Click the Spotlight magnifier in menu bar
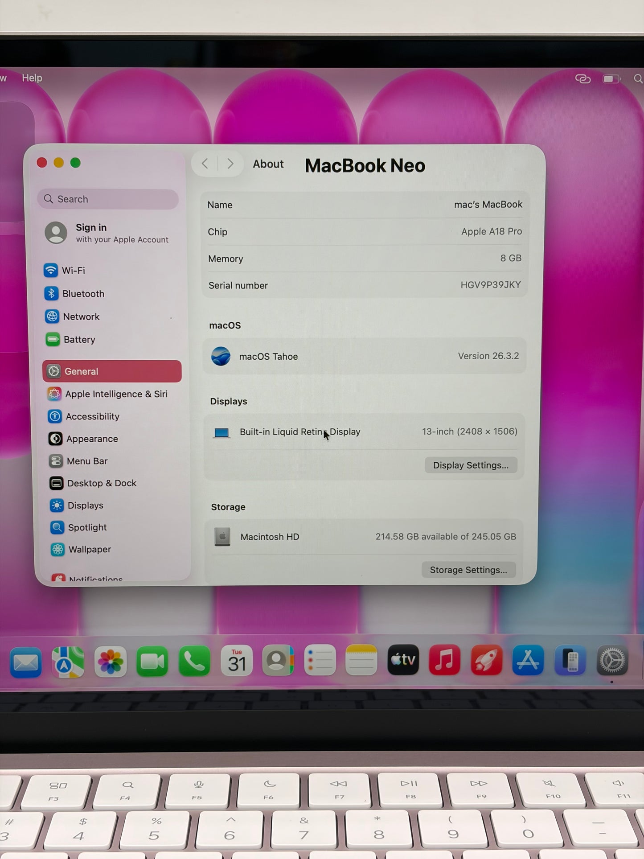 tap(638, 79)
